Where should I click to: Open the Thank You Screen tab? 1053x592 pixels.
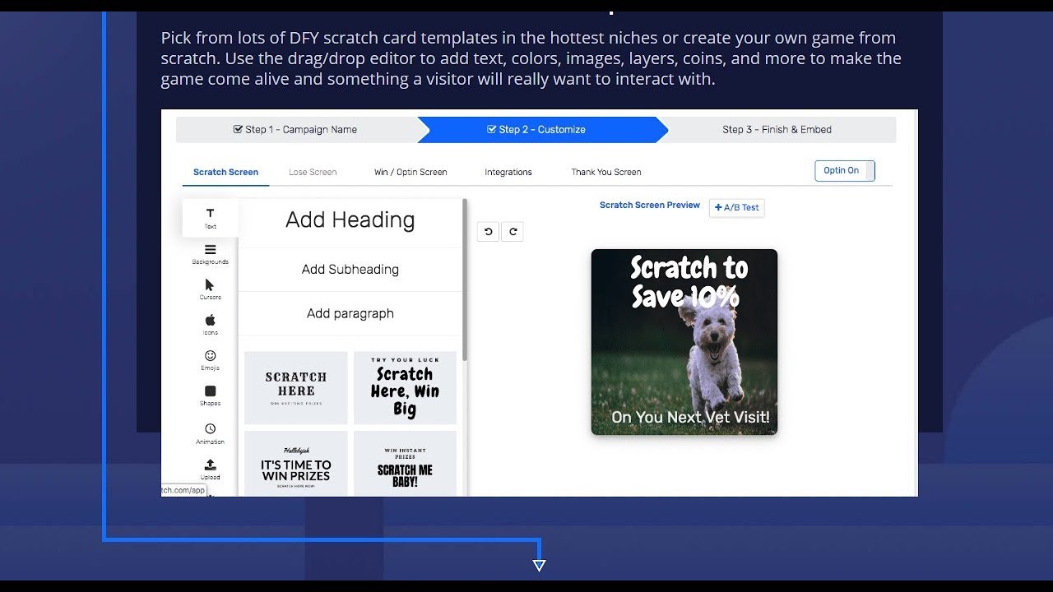pos(606,173)
